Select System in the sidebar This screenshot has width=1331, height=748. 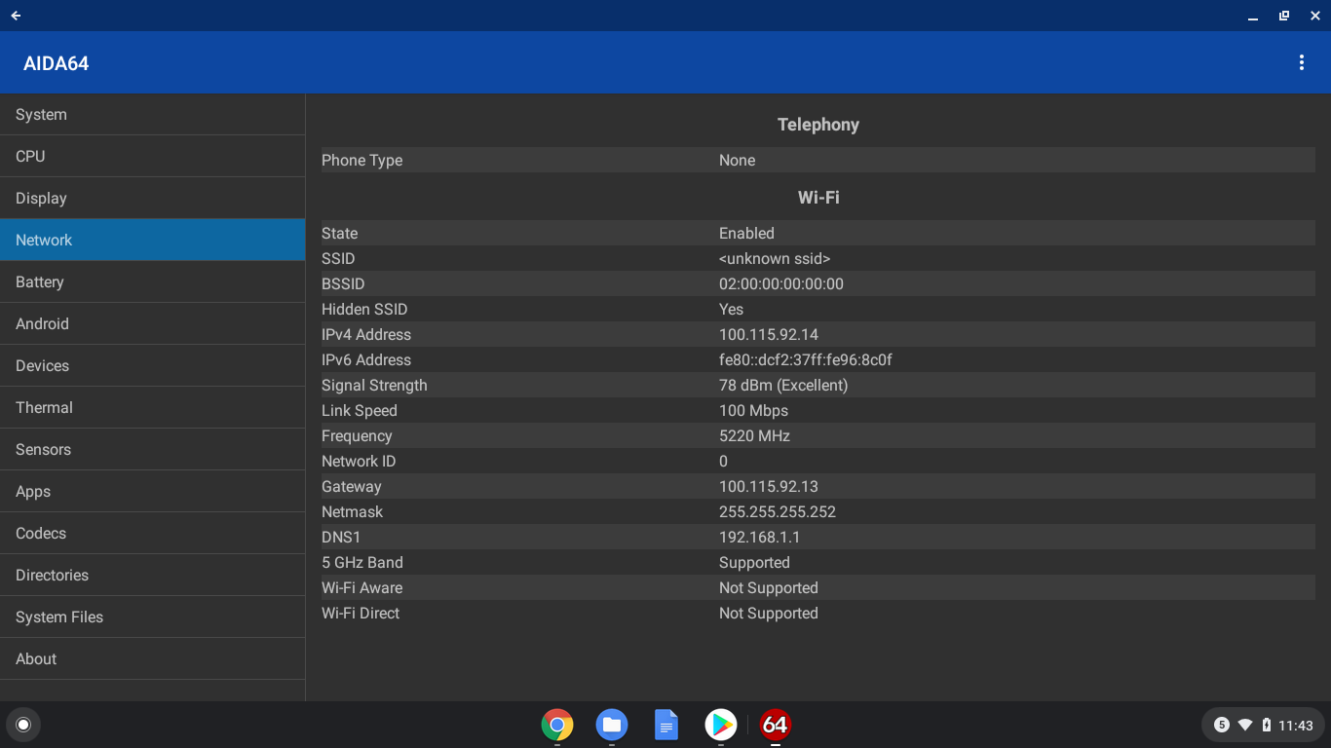tap(153, 114)
